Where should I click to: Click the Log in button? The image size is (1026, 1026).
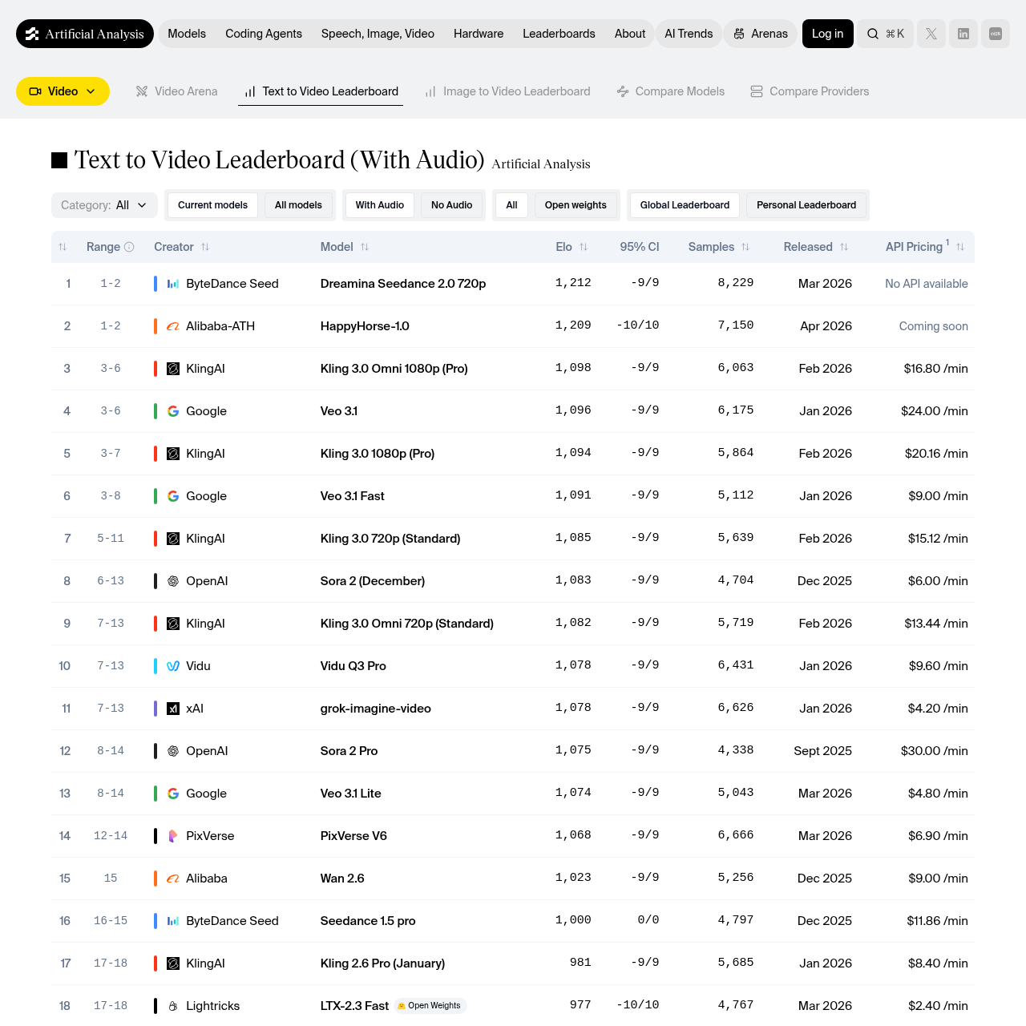coord(827,34)
